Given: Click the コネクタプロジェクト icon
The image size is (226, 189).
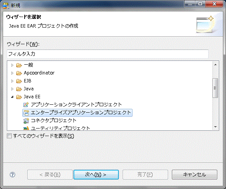Looking at the screenshot, I should [x=26, y=121].
